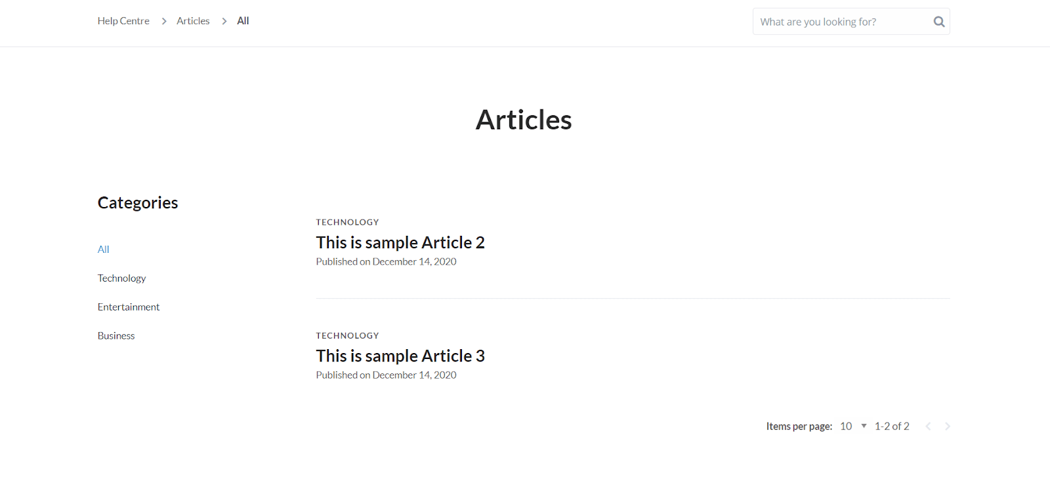
Task: Click the search magnifier icon
Action: pos(939,22)
